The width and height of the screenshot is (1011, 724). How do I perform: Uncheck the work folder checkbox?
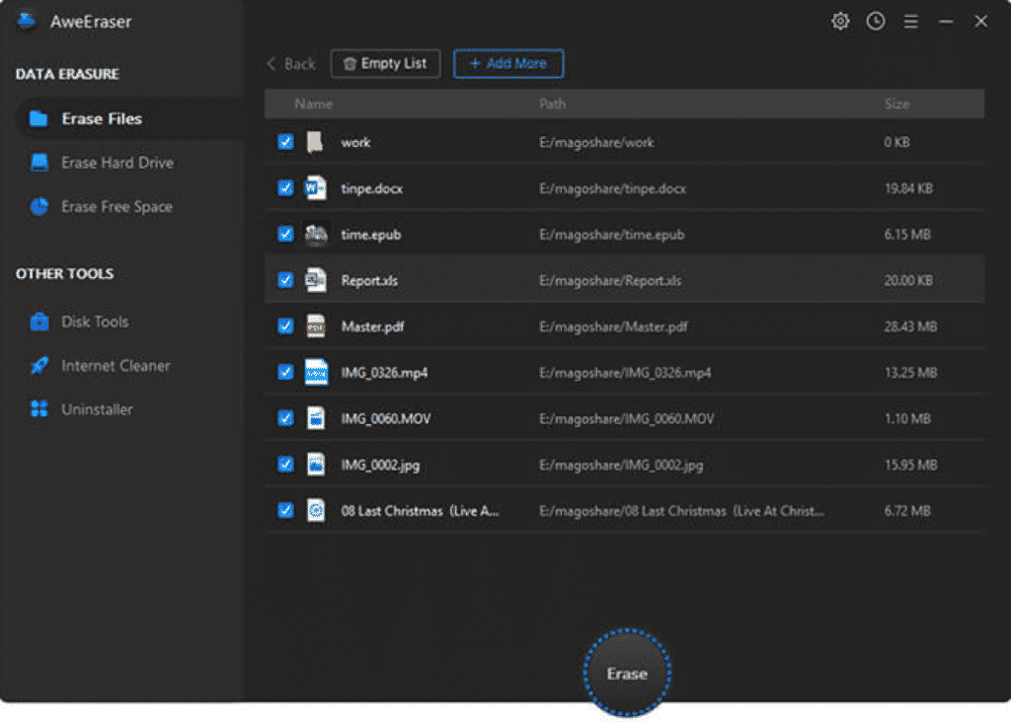285,142
